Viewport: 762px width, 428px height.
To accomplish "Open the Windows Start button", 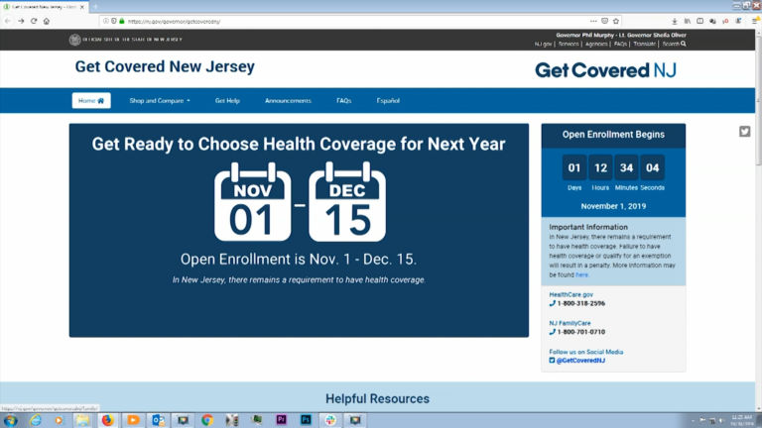I will click(10, 420).
